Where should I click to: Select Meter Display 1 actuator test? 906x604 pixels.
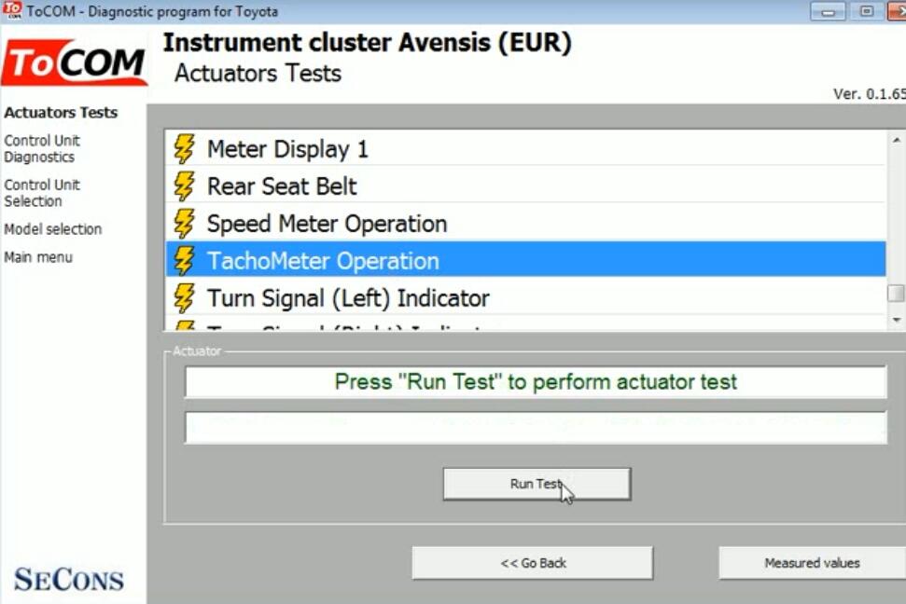[525, 149]
